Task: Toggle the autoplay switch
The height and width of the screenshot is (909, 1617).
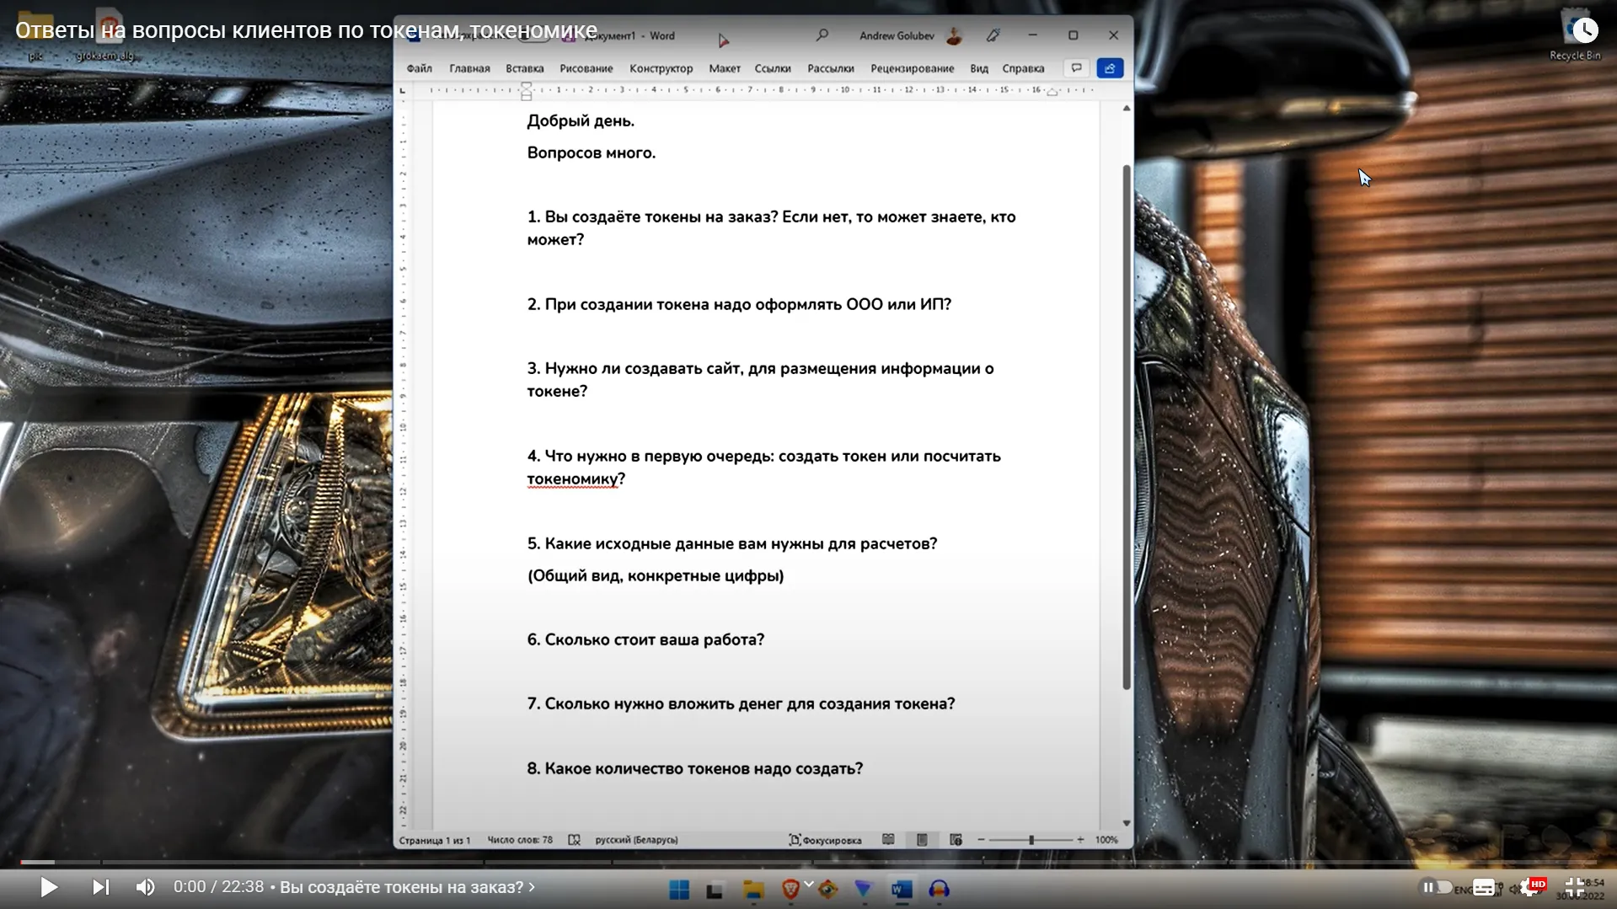Action: [x=1437, y=887]
